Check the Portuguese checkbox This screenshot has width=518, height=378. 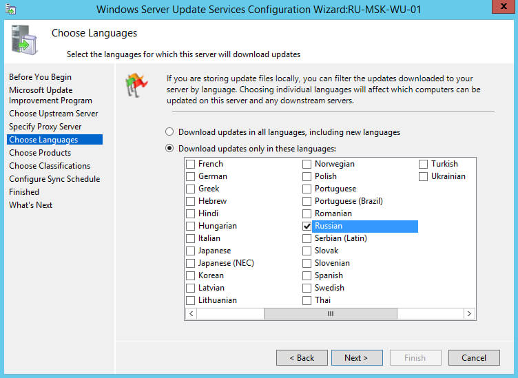pos(307,189)
